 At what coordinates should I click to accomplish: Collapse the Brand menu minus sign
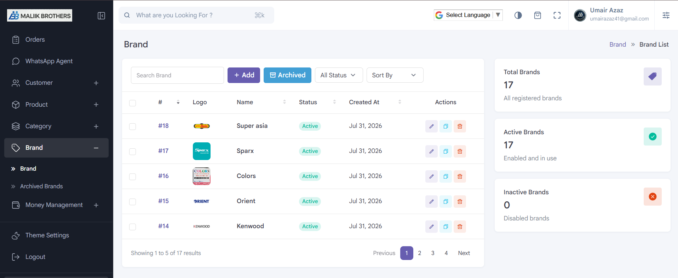(x=96, y=148)
